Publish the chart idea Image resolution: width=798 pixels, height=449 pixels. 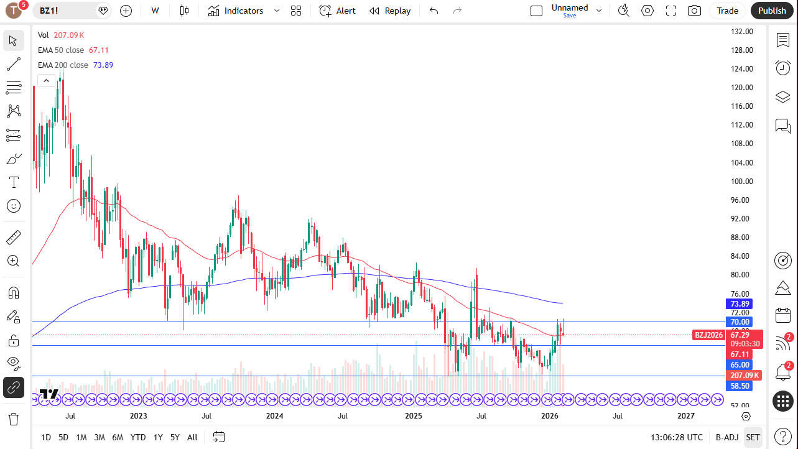click(772, 11)
